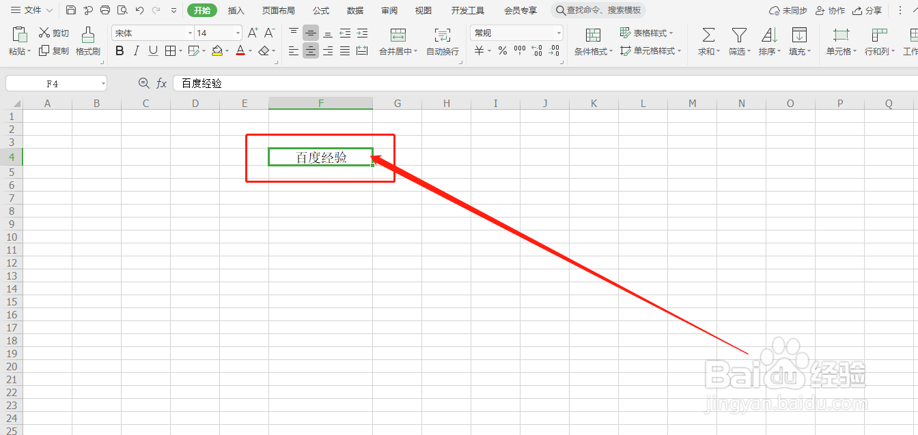Click the fx insert function icon

pyautogui.click(x=162, y=83)
